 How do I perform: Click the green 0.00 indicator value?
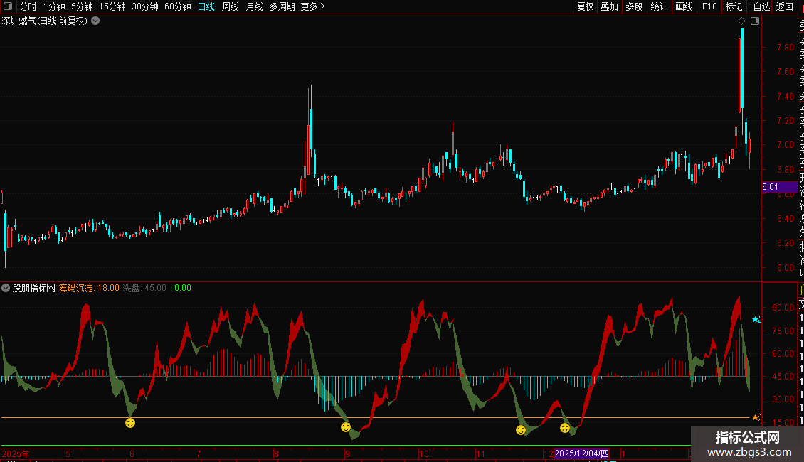pos(183,288)
